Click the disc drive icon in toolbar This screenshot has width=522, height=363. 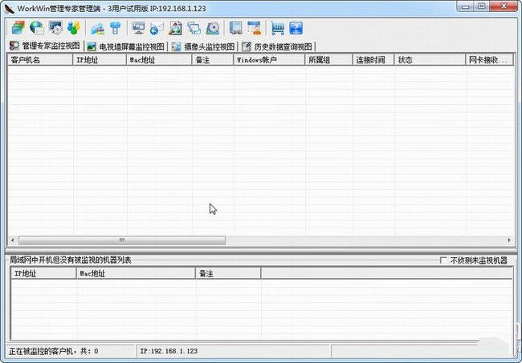click(x=214, y=28)
